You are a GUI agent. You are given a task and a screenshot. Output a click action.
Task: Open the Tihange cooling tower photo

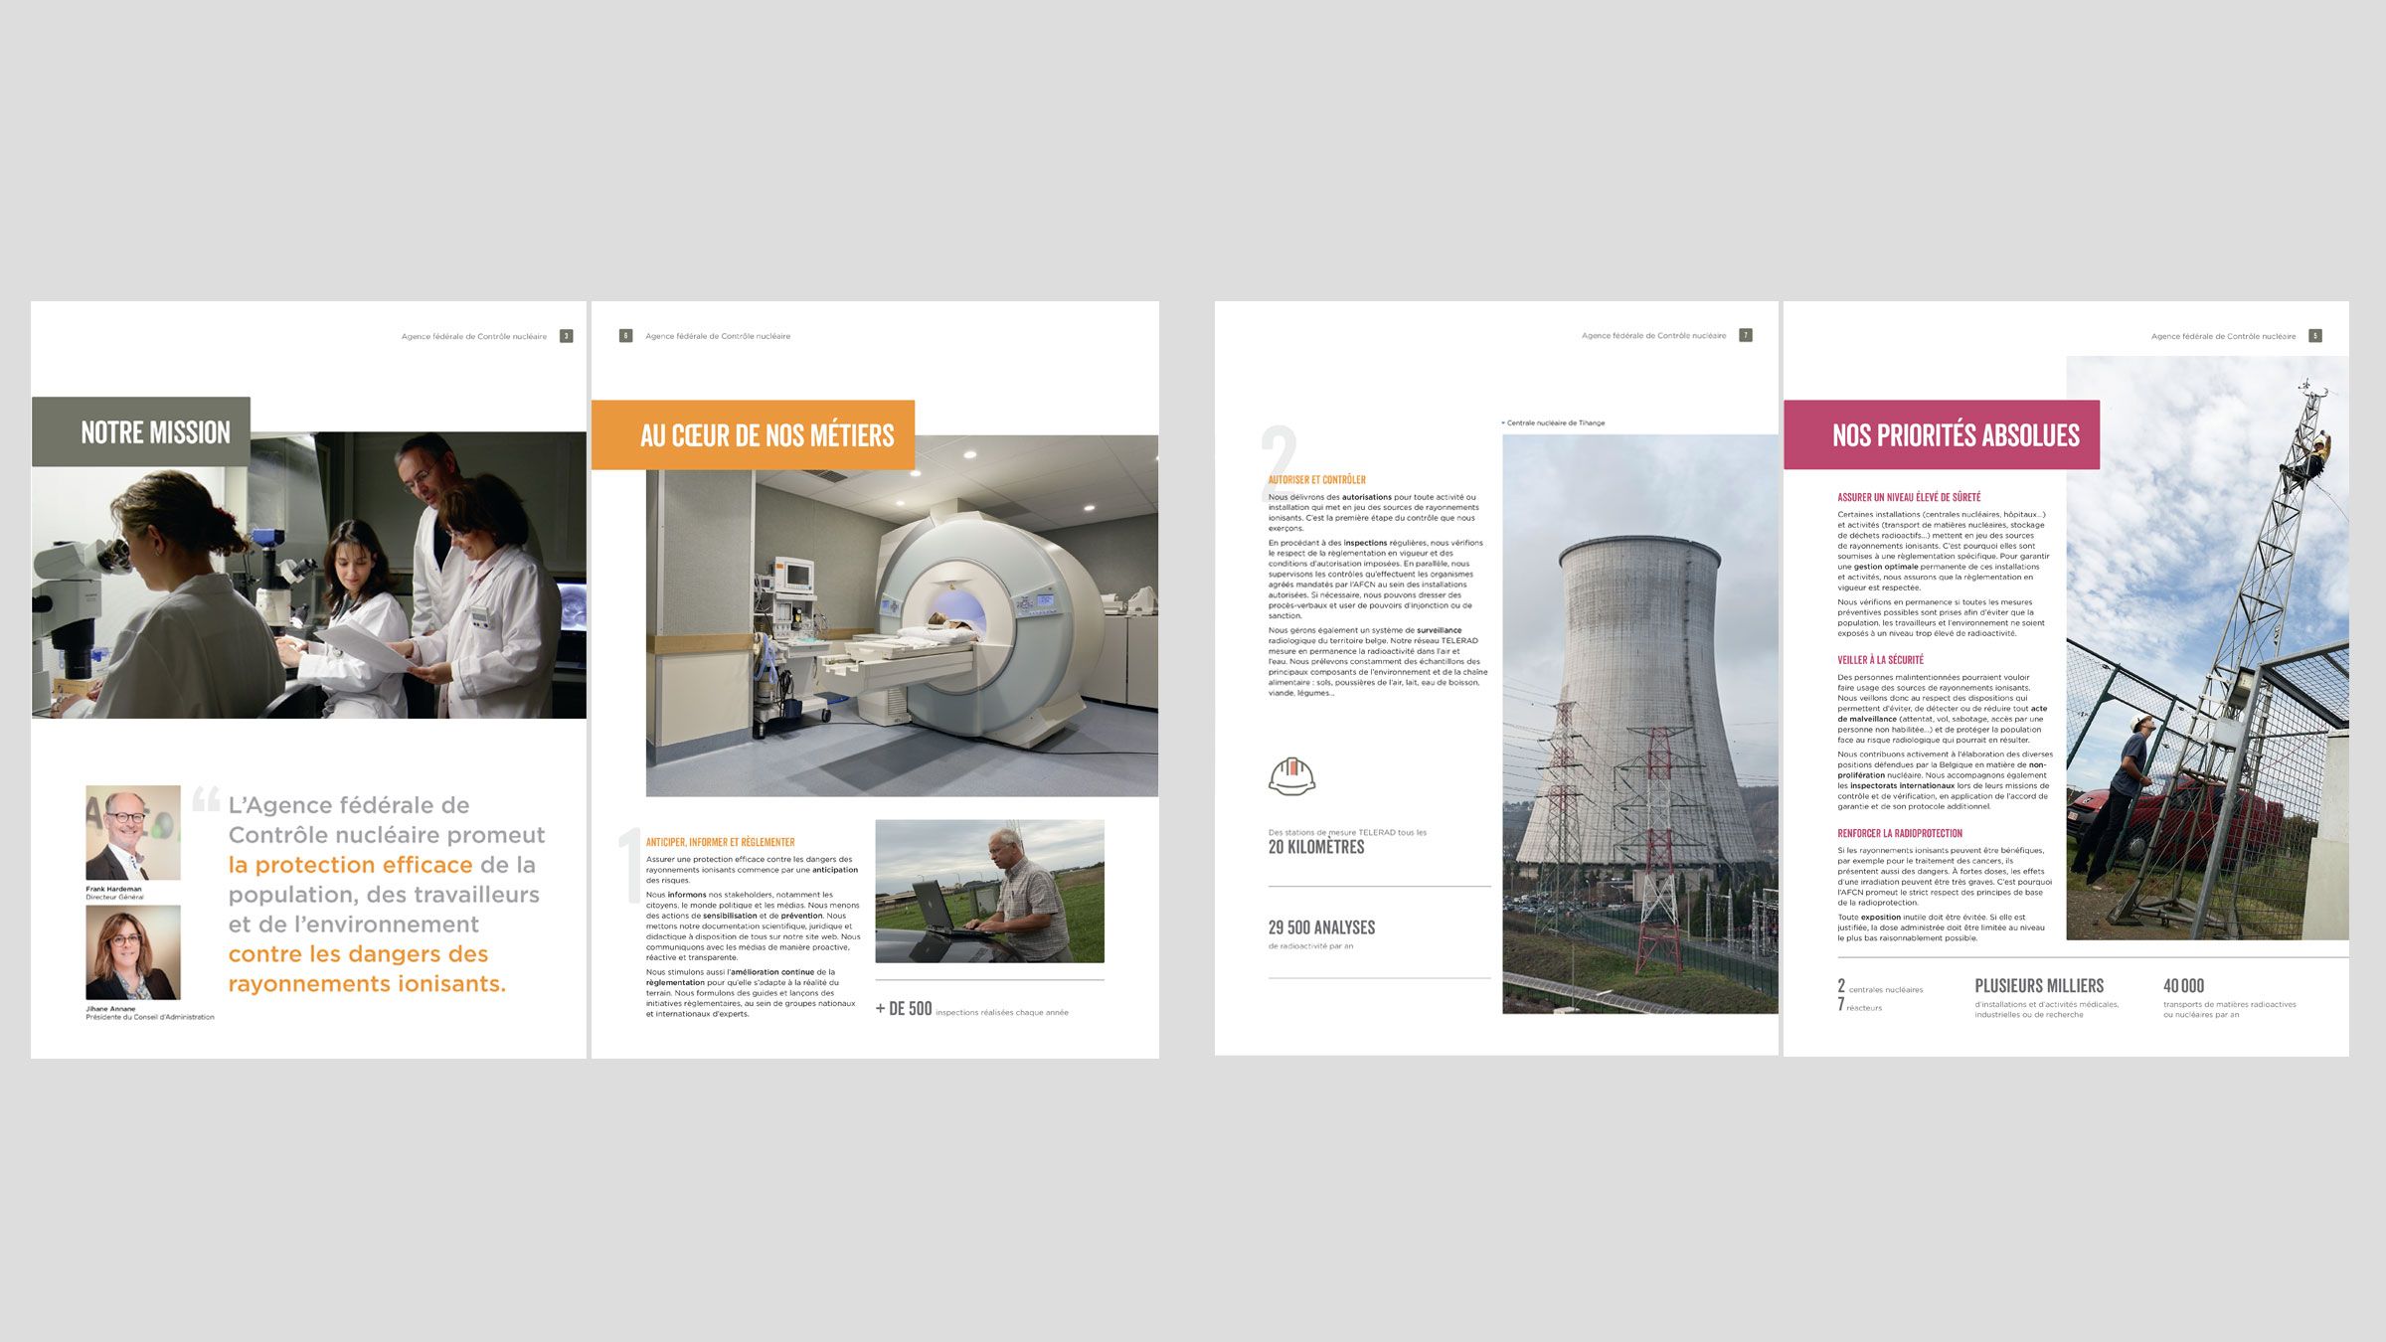(1640, 724)
